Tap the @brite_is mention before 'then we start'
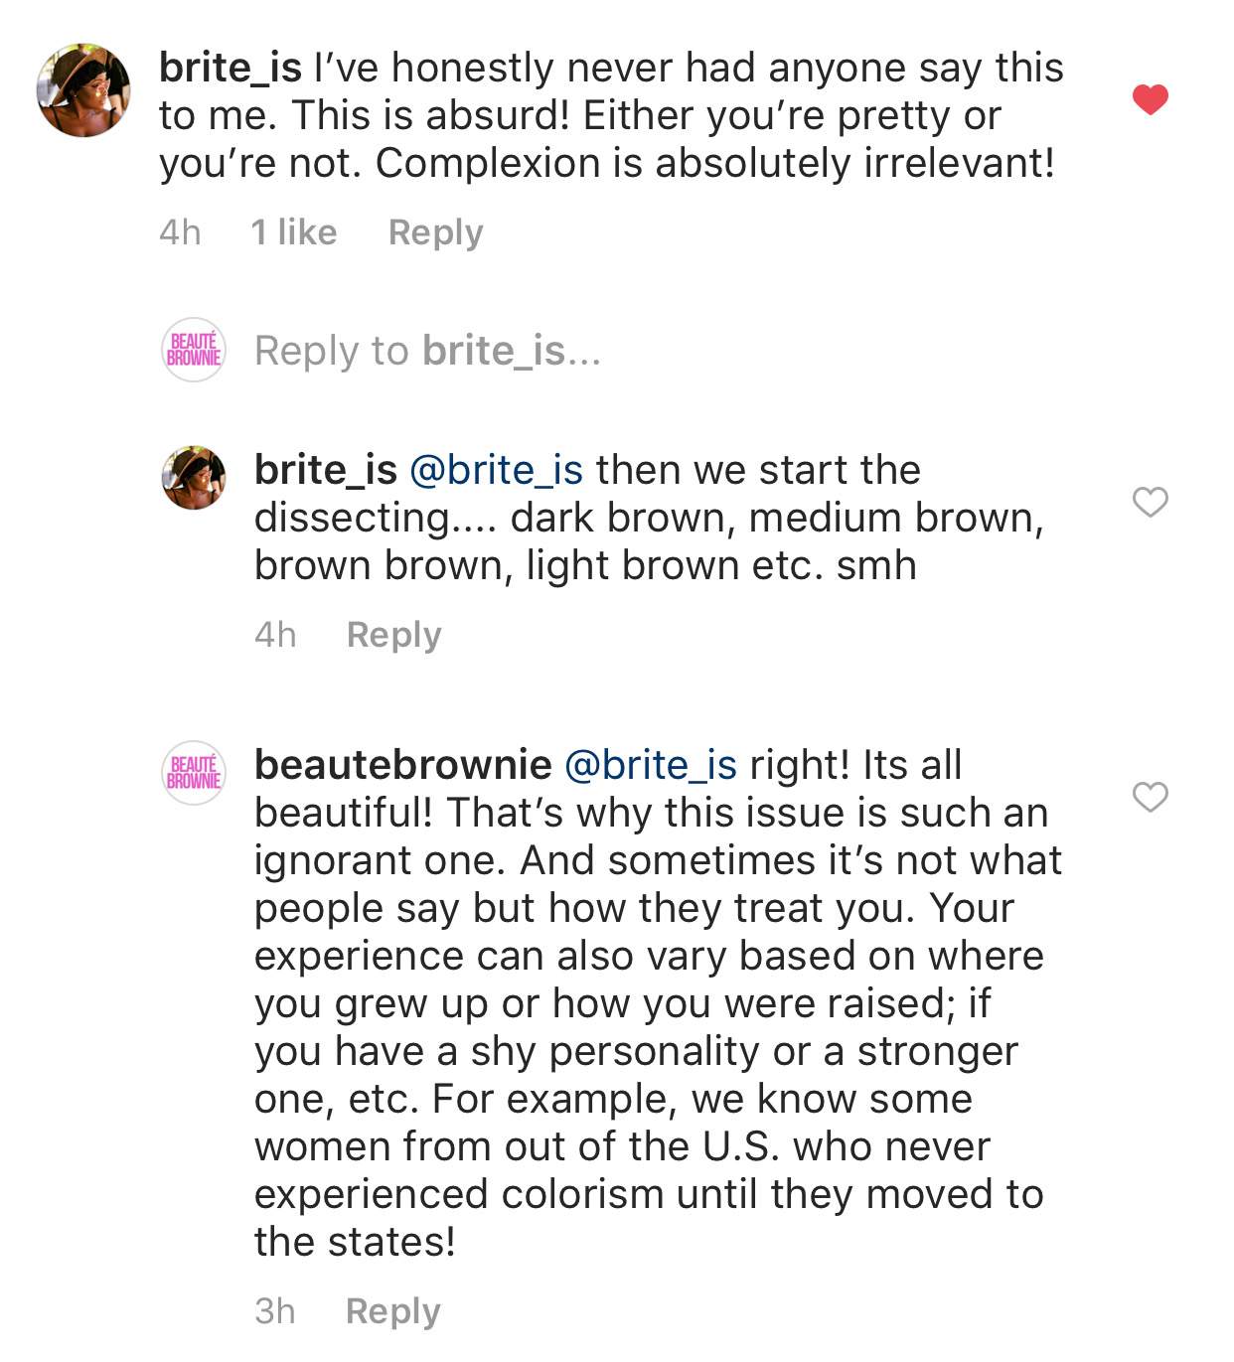Image resolution: width=1234 pixels, height=1362 pixels. (496, 470)
